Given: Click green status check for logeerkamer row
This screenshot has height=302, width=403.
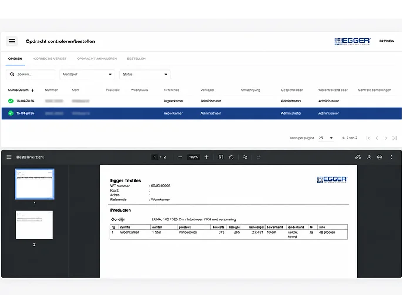Looking at the screenshot, I should coord(11,101).
